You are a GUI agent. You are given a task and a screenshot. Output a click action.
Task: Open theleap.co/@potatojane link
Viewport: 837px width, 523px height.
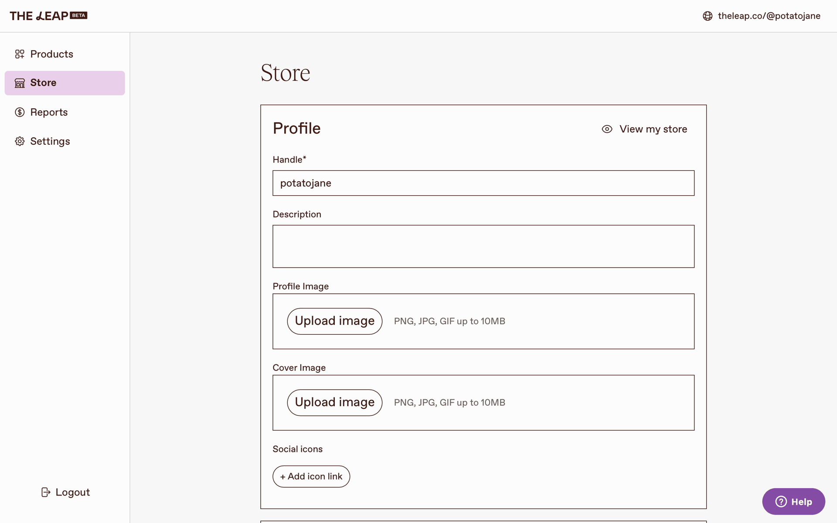pyautogui.click(x=769, y=16)
